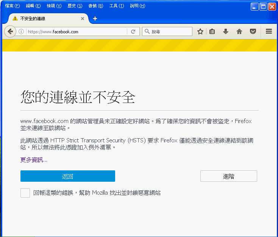
Task: Enable the 回報這類的錯誤 checkbox
Action: pos(25,193)
